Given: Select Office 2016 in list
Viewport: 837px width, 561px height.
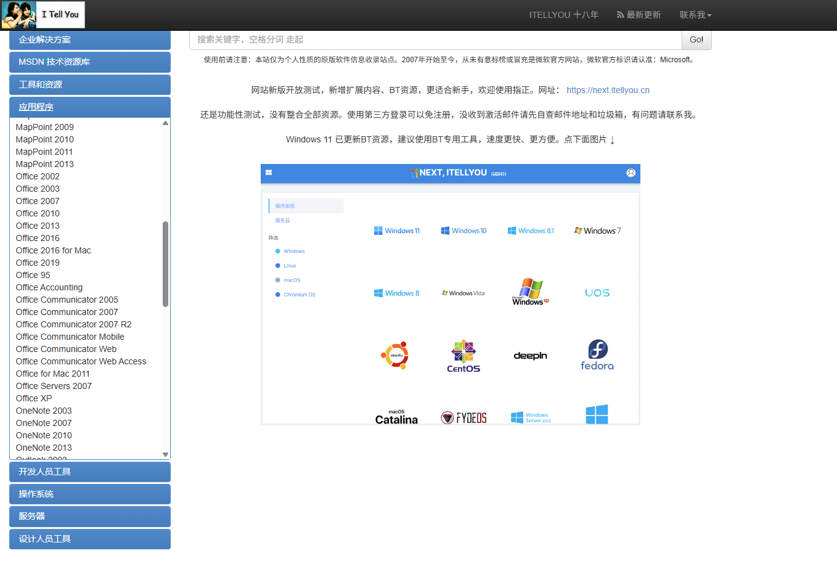Looking at the screenshot, I should click(38, 238).
